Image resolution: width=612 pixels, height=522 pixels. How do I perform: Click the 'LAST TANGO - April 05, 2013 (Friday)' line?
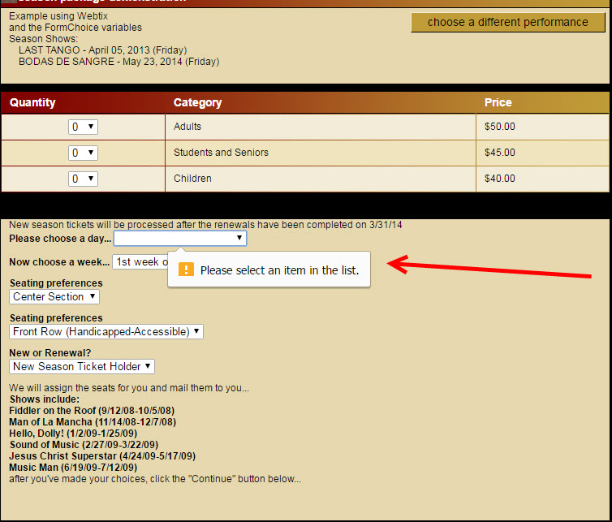[103, 50]
